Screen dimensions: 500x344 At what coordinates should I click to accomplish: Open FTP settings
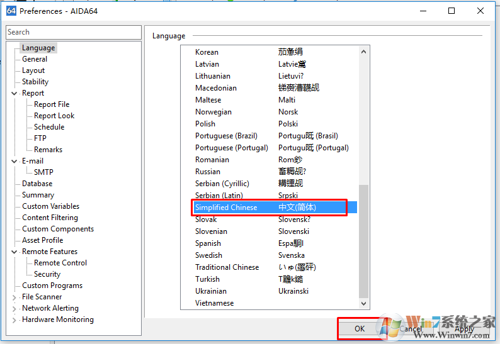pos(40,138)
